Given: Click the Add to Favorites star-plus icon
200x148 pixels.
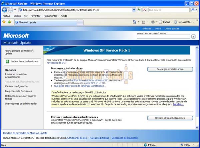Looking at the screenshot, I should point(10,22).
